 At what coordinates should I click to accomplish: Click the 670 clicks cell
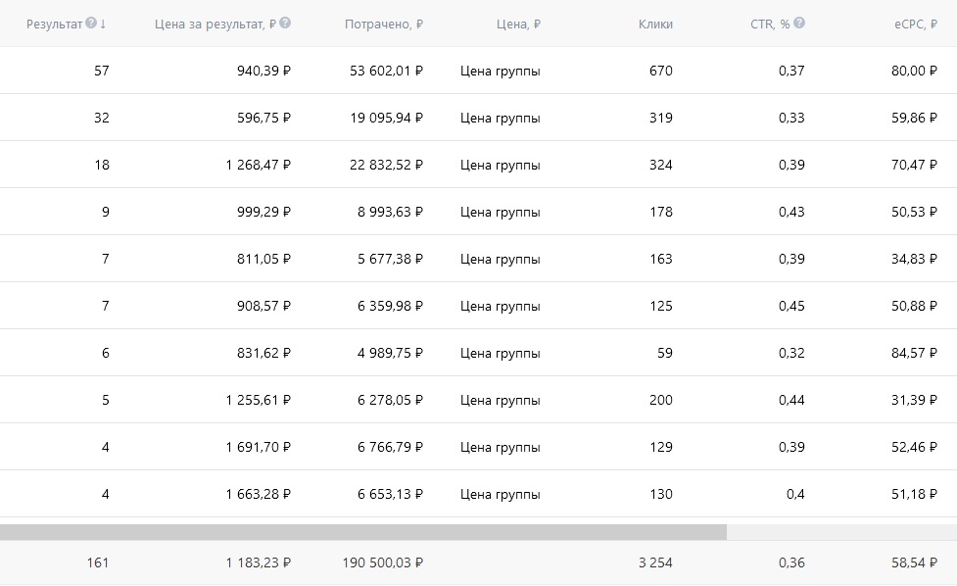[x=660, y=71]
